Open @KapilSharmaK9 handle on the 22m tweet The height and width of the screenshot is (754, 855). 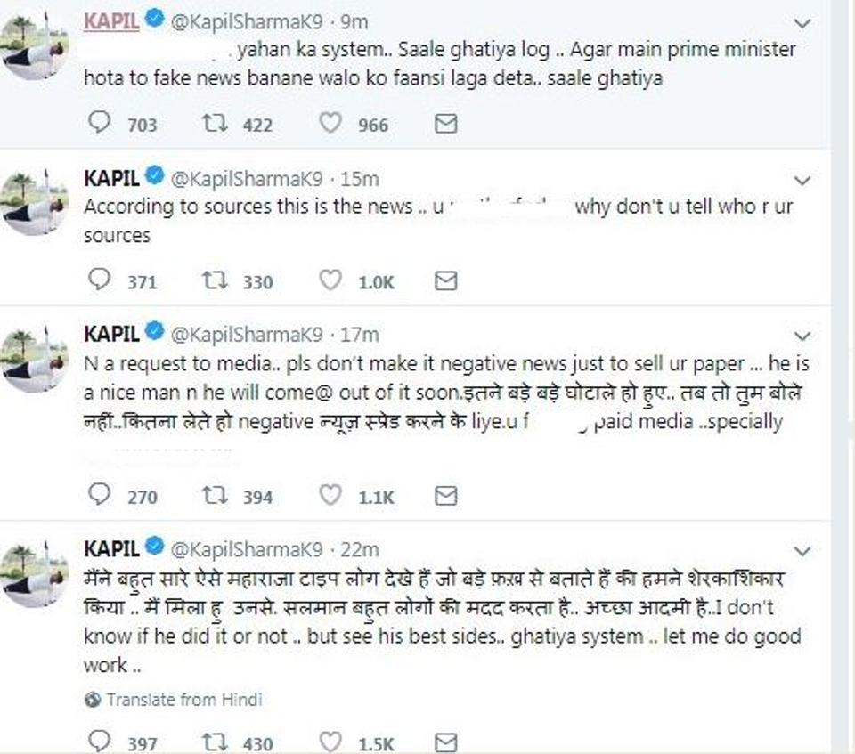click(247, 549)
